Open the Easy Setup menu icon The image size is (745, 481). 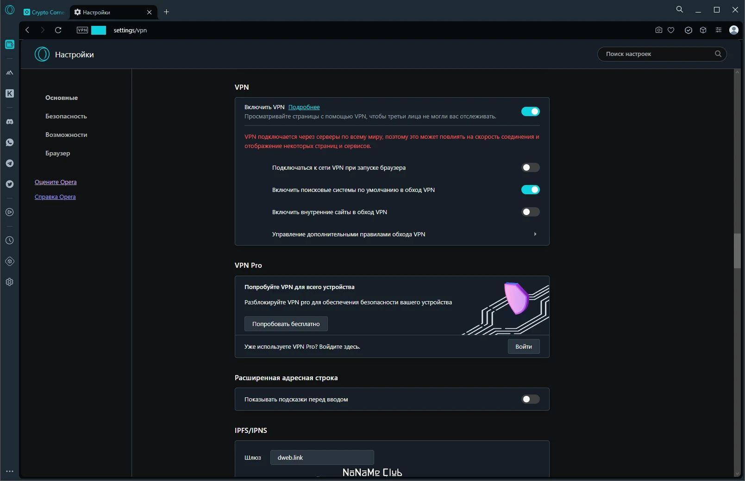pos(718,30)
